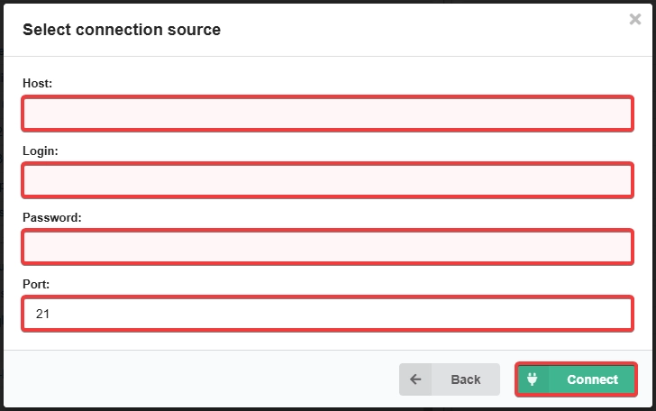The width and height of the screenshot is (656, 411).
Task: Click the "Host:" field label
Action: click(x=37, y=83)
